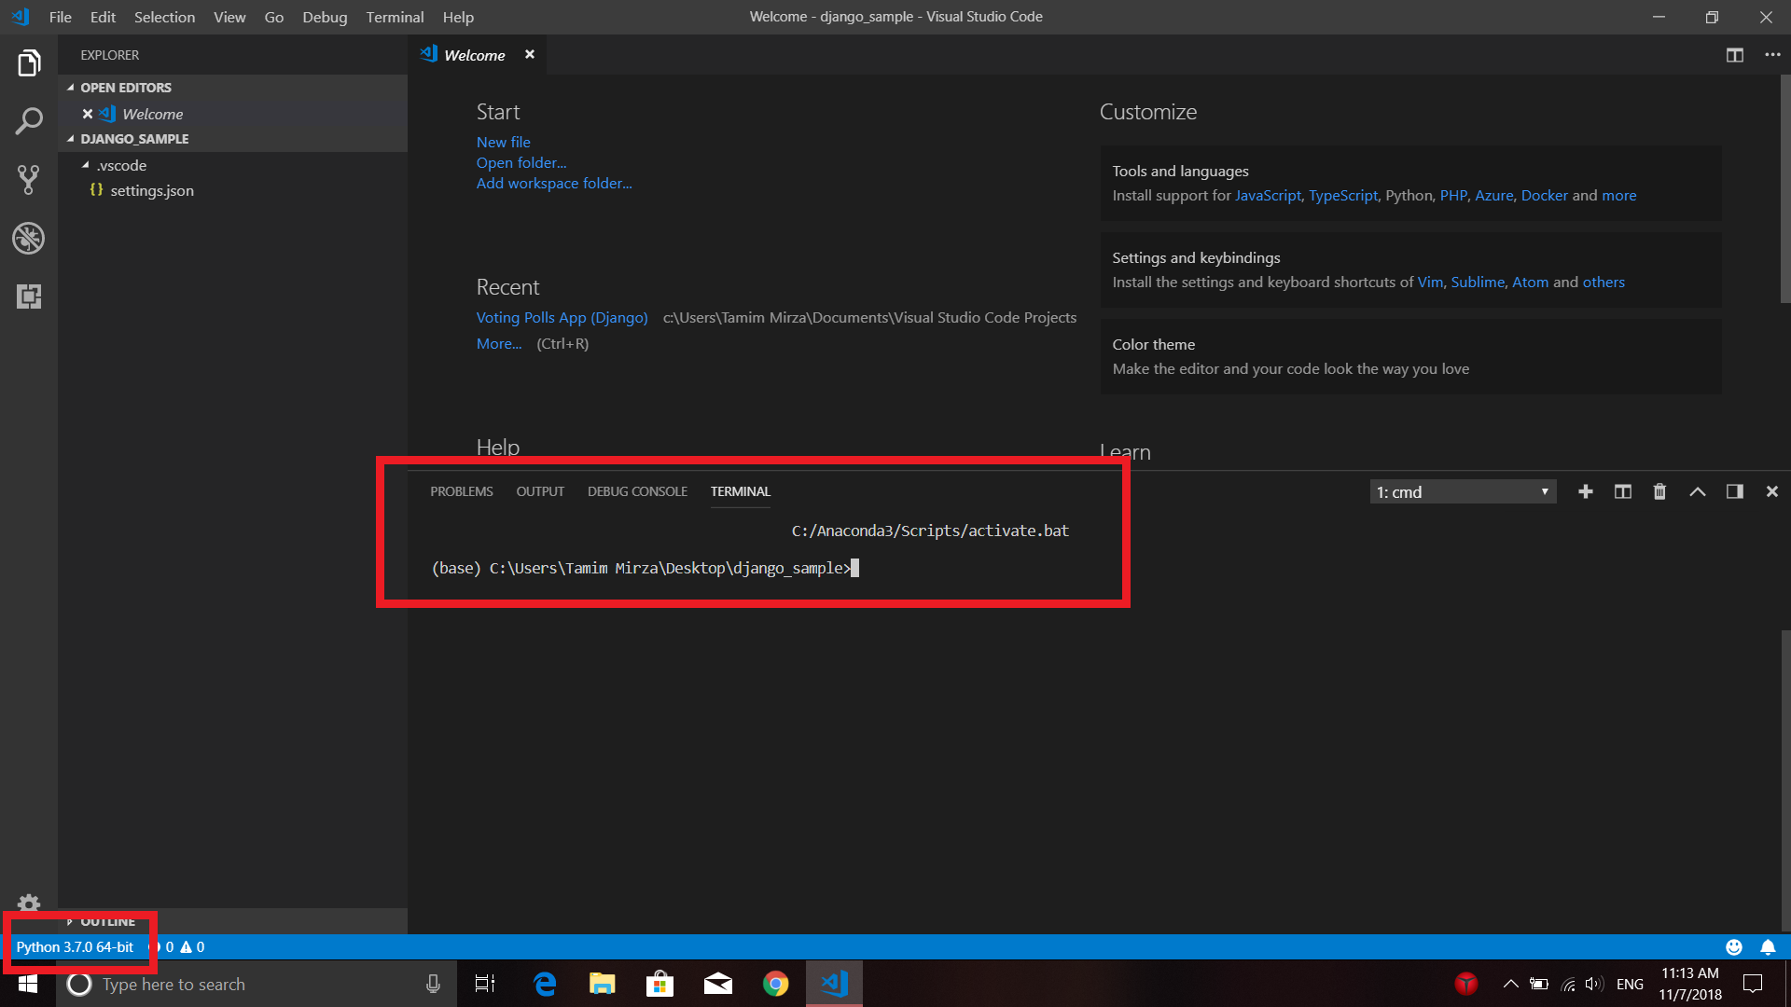The width and height of the screenshot is (1791, 1007).
Task: Open the Color theme customization card
Action: point(1410,356)
